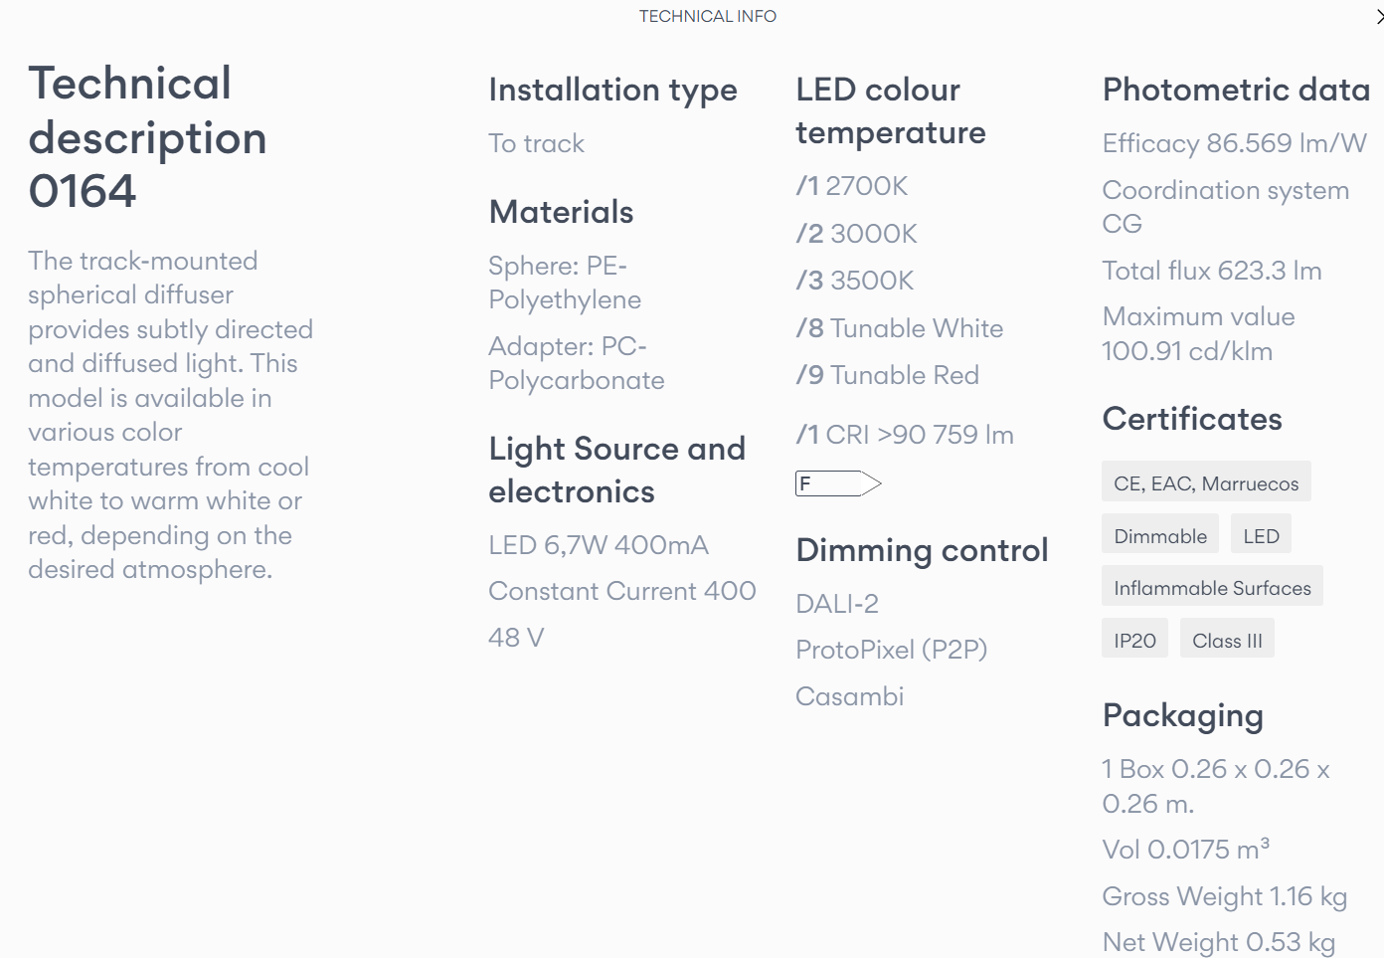The height and width of the screenshot is (958, 1384).
Task: Click the Photometric data heading
Action: pos(1236,90)
